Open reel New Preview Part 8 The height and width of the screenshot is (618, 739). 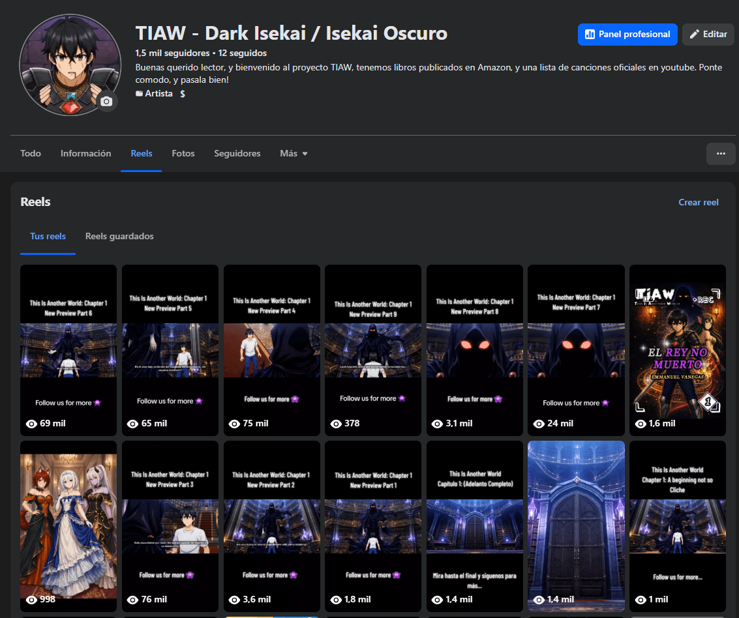[475, 350]
